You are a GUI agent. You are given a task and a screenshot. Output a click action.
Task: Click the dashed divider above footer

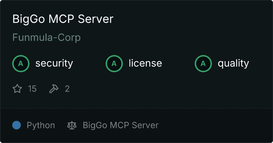[136, 108]
